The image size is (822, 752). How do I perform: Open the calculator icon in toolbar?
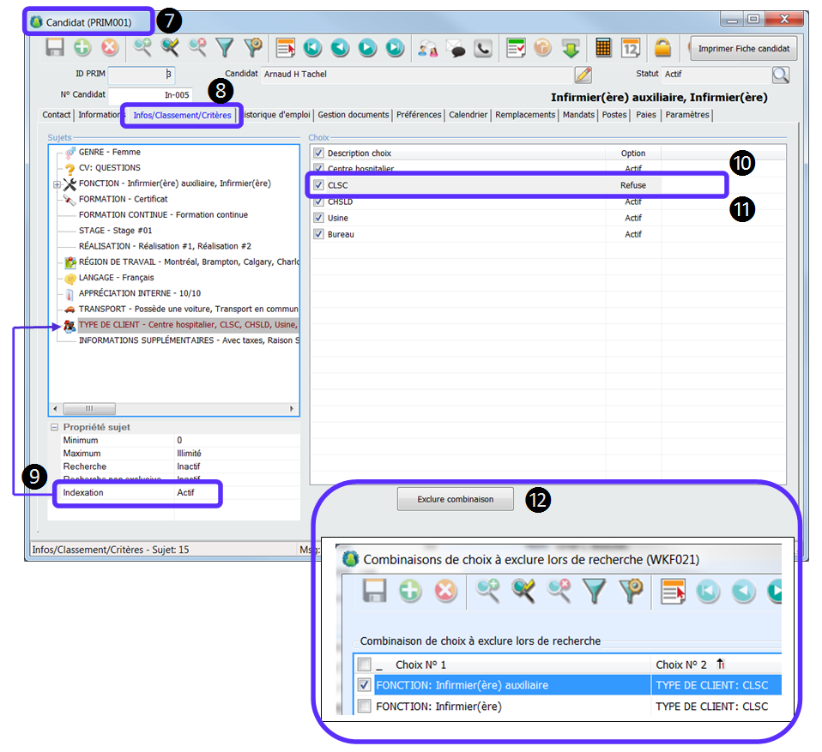tap(603, 48)
